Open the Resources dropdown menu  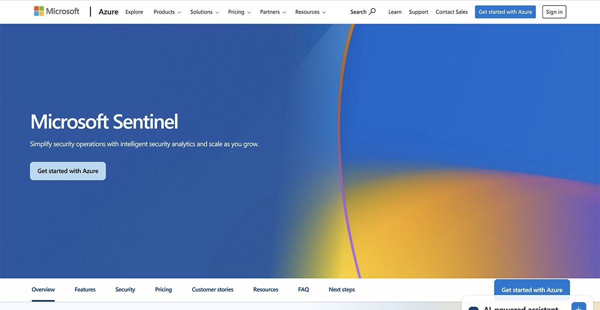310,12
